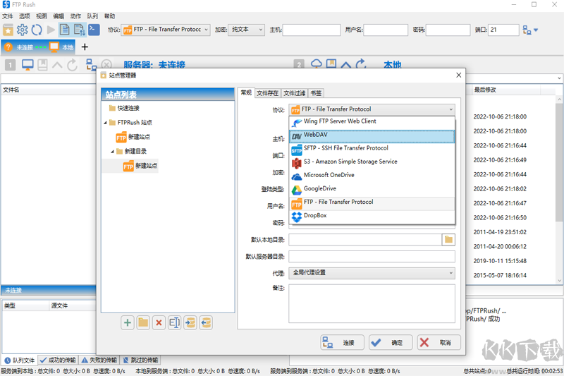
Task: Go up a directory in pane 1
Action: click(57, 65)
